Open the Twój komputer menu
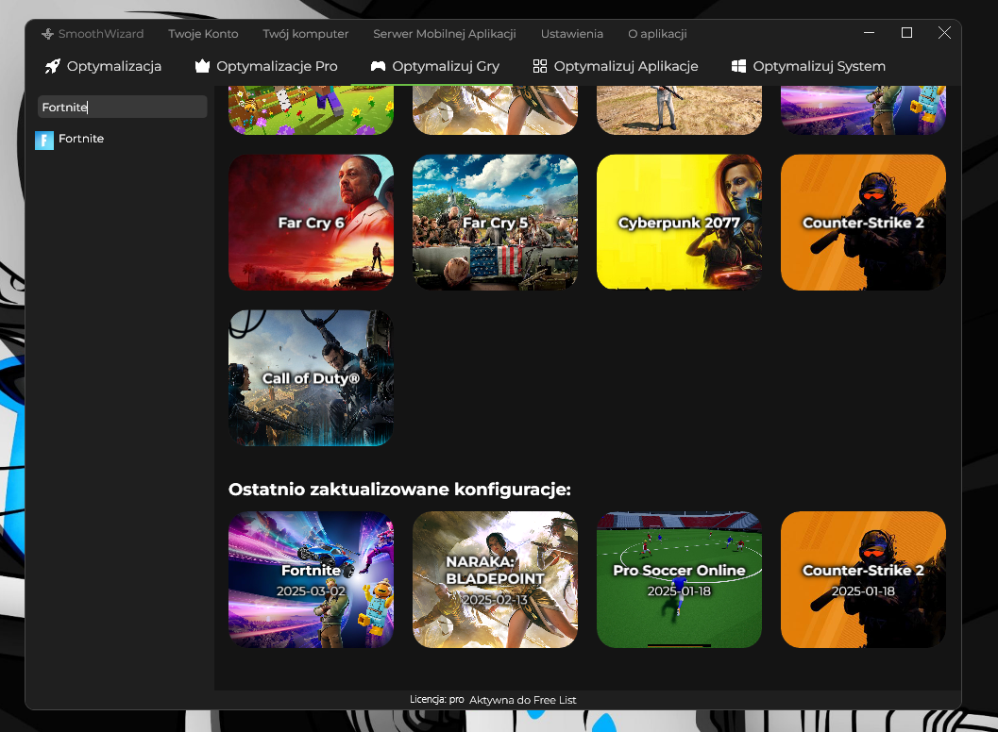 tap(306, 34)
